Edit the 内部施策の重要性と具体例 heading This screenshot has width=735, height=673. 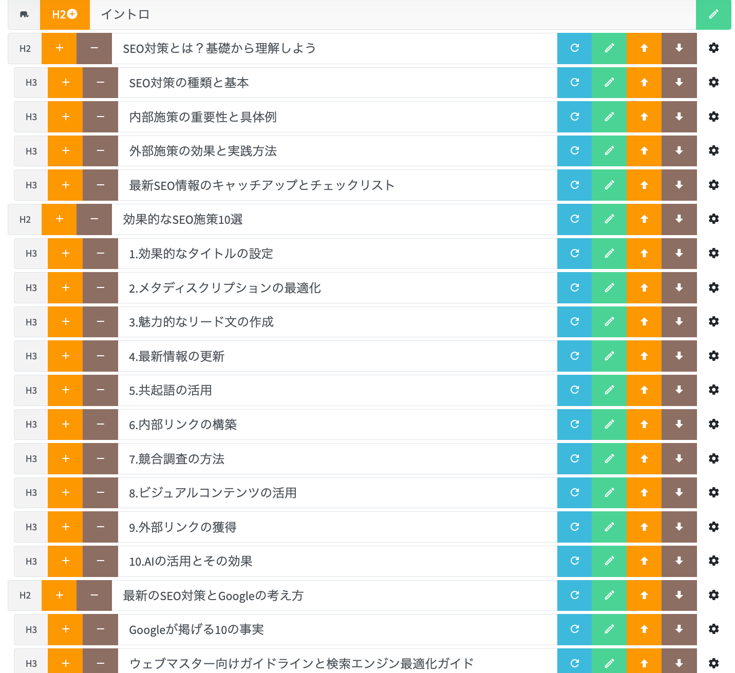pyautogui.click(x=609, y=117)
